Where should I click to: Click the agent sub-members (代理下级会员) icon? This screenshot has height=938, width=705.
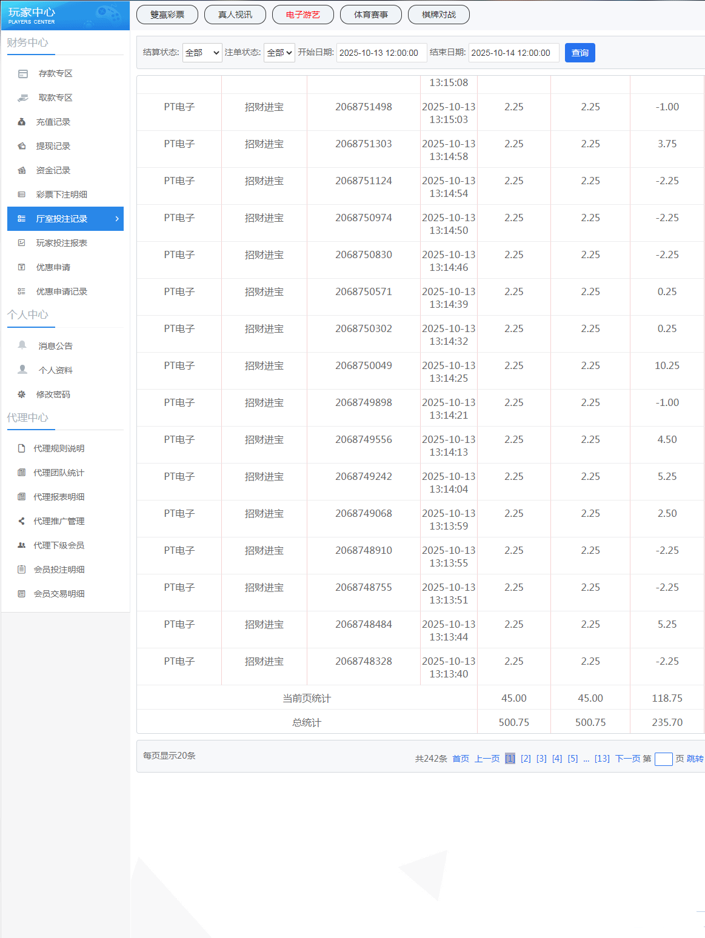pos(22,545)
